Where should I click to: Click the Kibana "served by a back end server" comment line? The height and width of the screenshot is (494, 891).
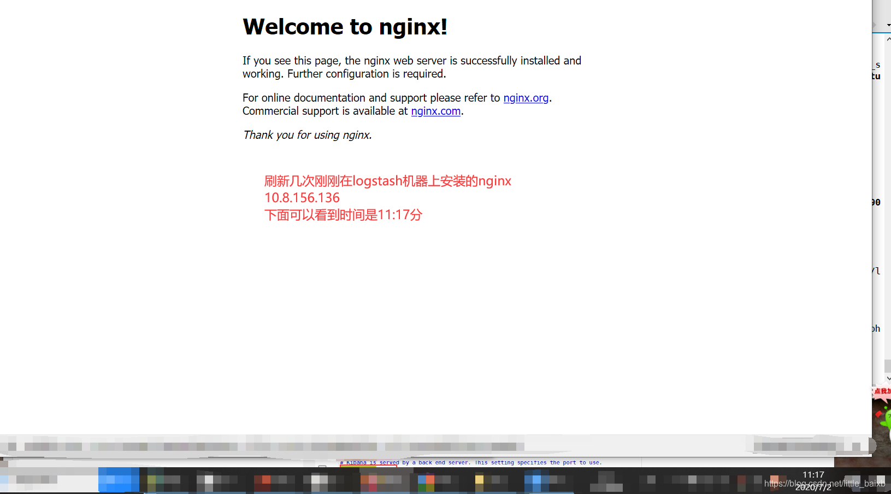tap(470, 462)
